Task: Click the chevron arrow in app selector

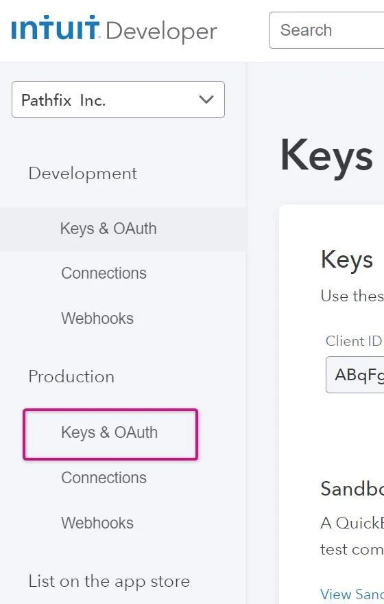Action: (206, 100)
